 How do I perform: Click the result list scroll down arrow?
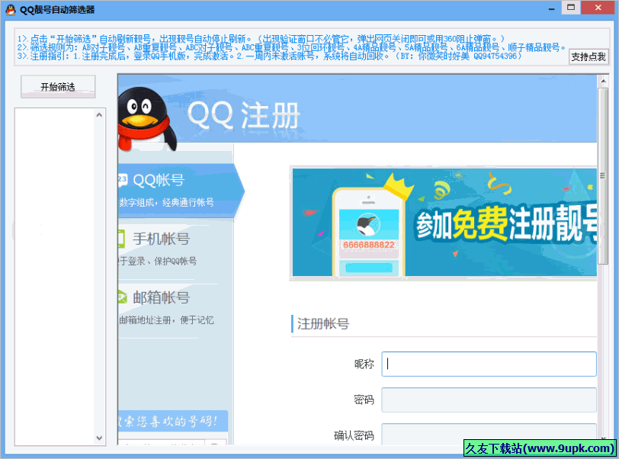pos(99,438)
